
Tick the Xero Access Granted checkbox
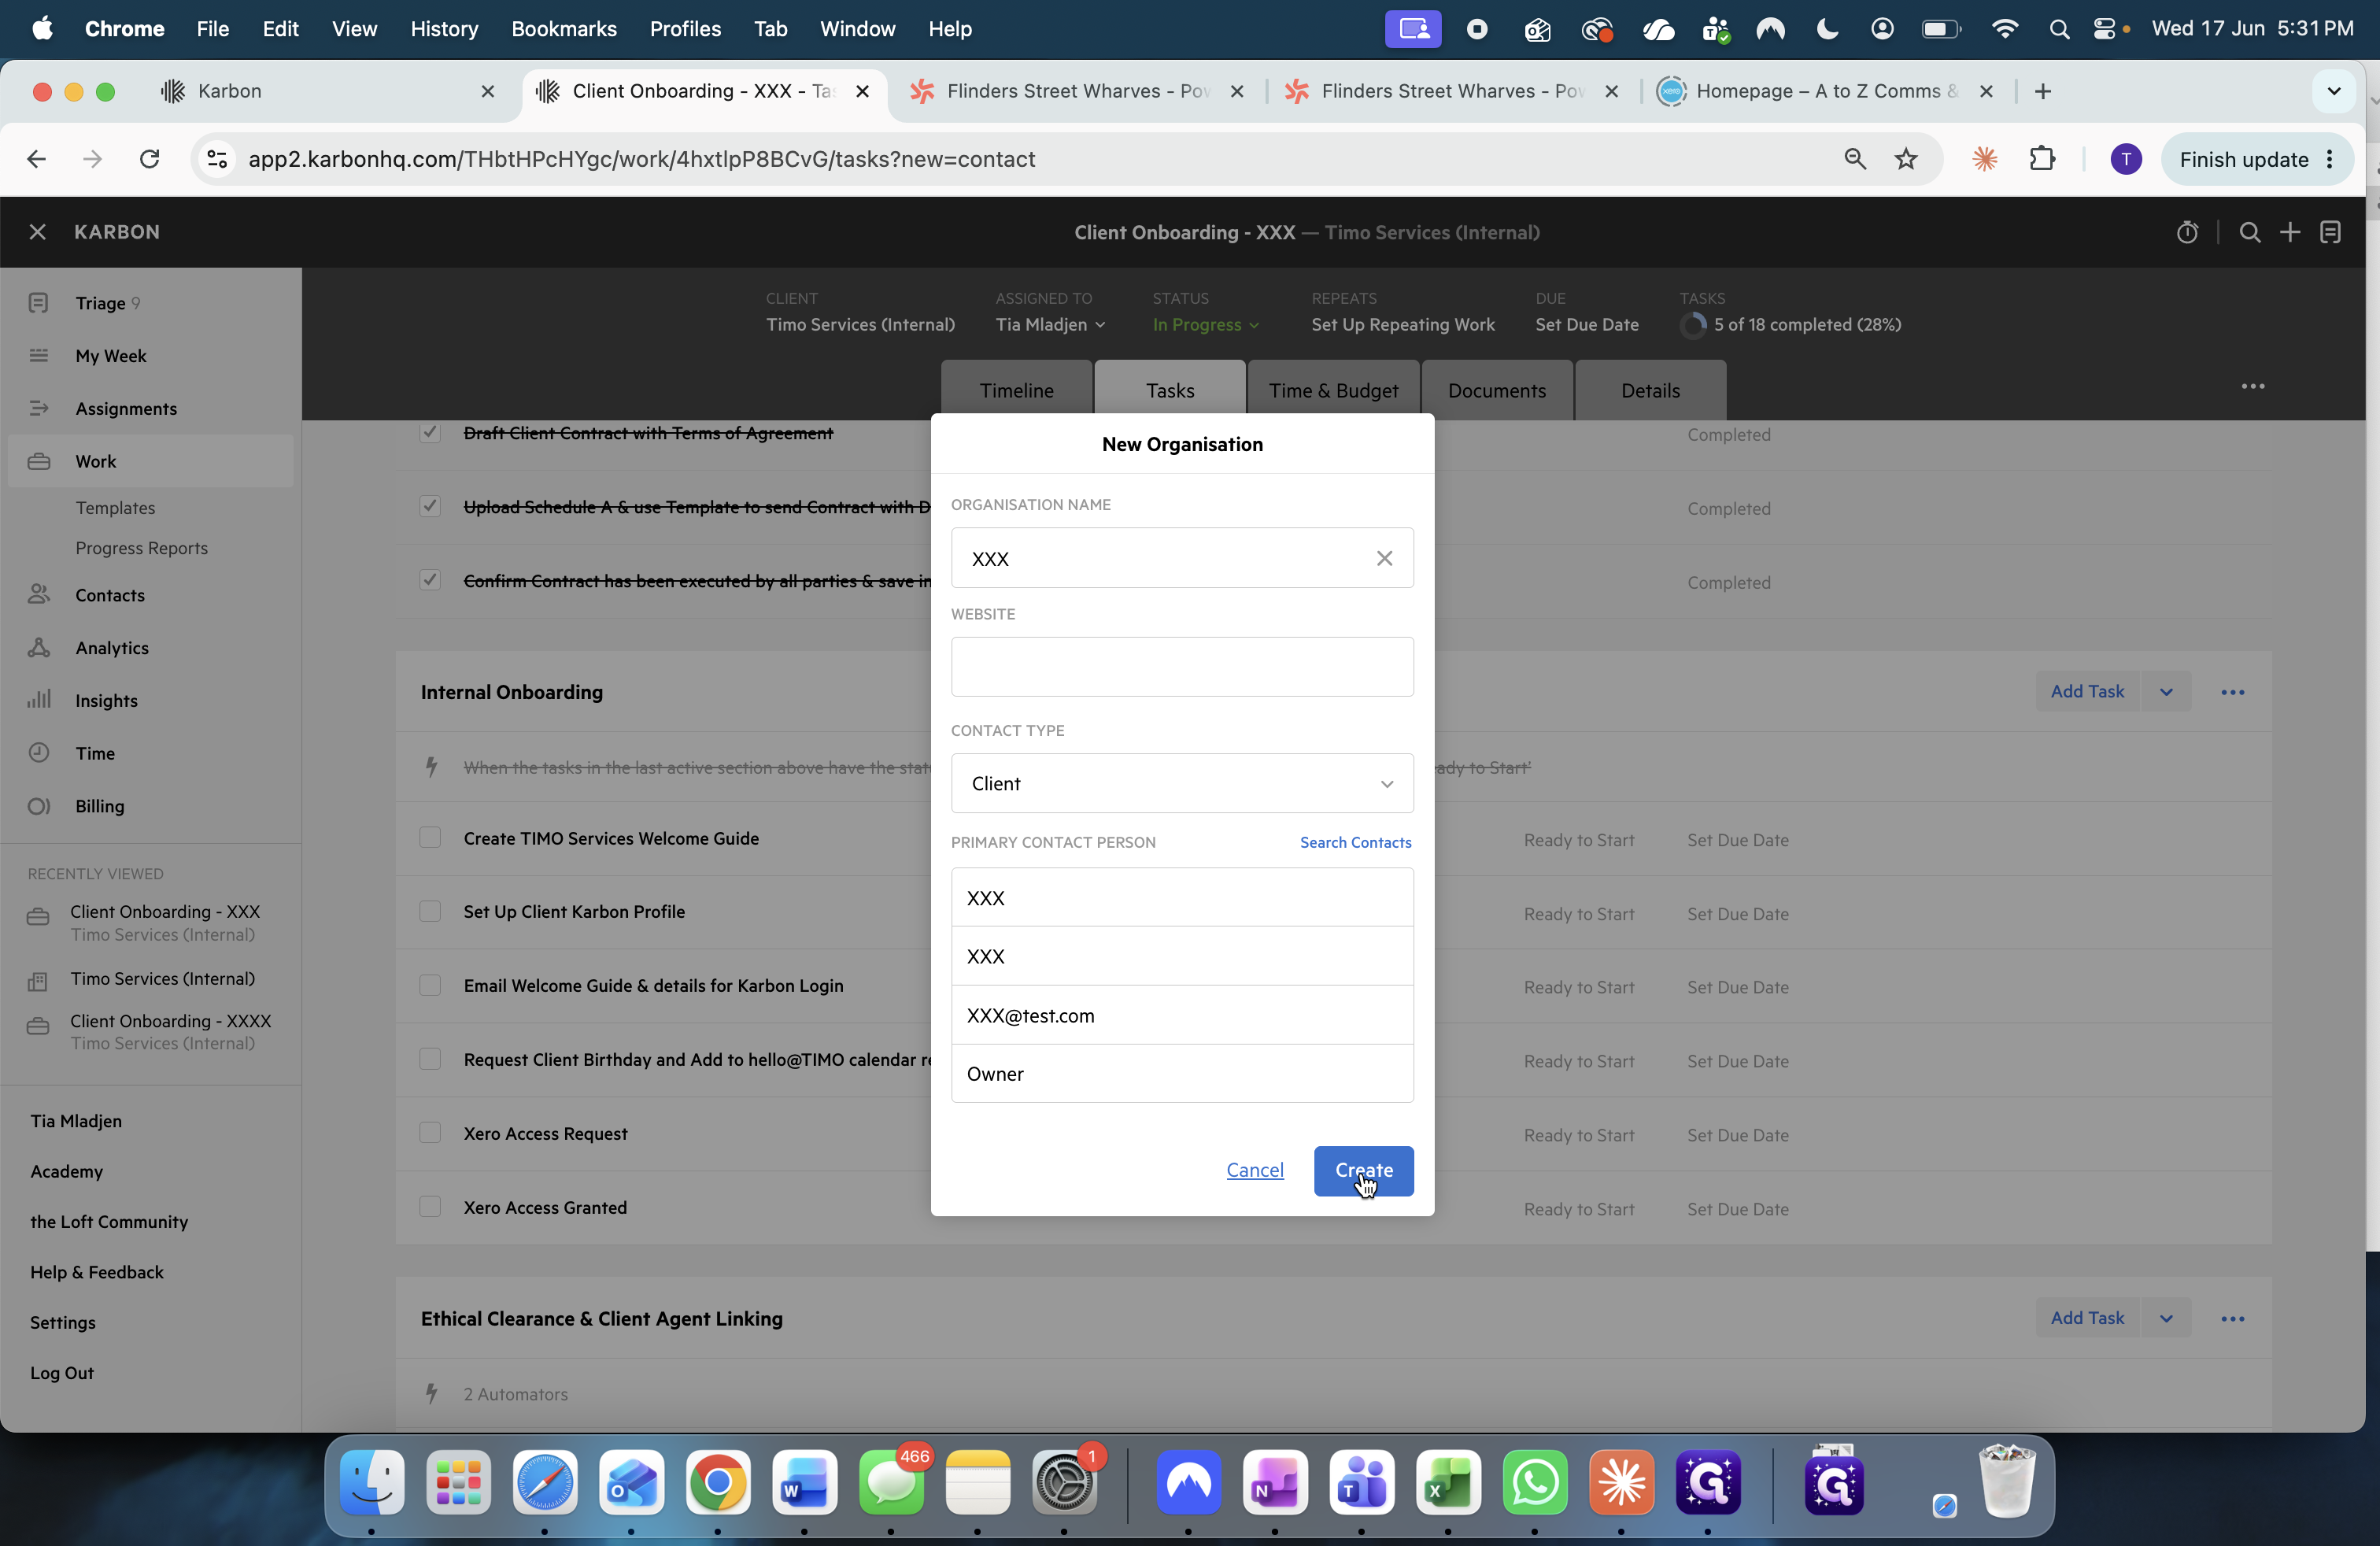pos(430,1208)
